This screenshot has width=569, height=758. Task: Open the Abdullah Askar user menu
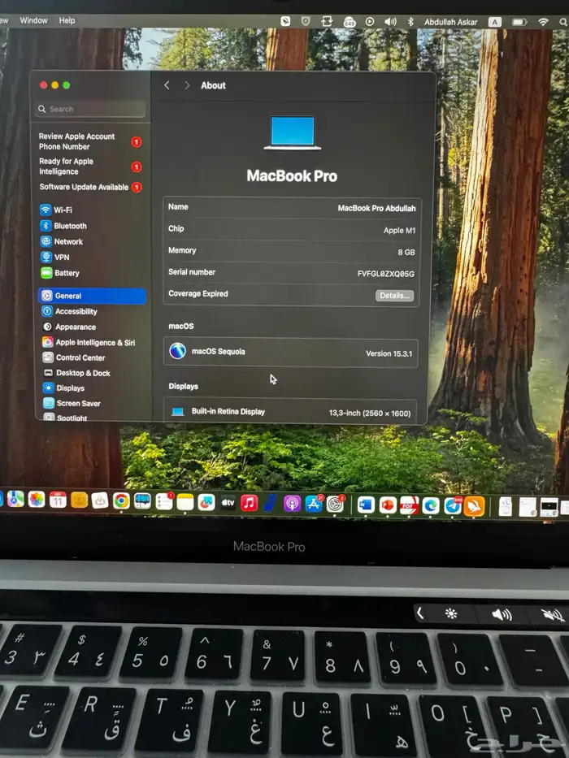pyautogui.click(x=450, y=22)
